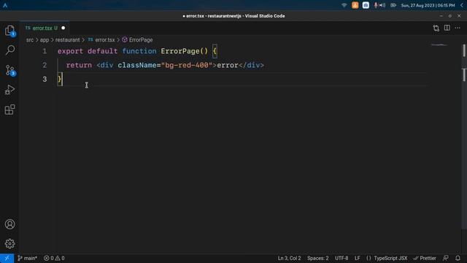Click the "bg-red-400" className string
The image size is (467, 263).
(x=187, y=65)
